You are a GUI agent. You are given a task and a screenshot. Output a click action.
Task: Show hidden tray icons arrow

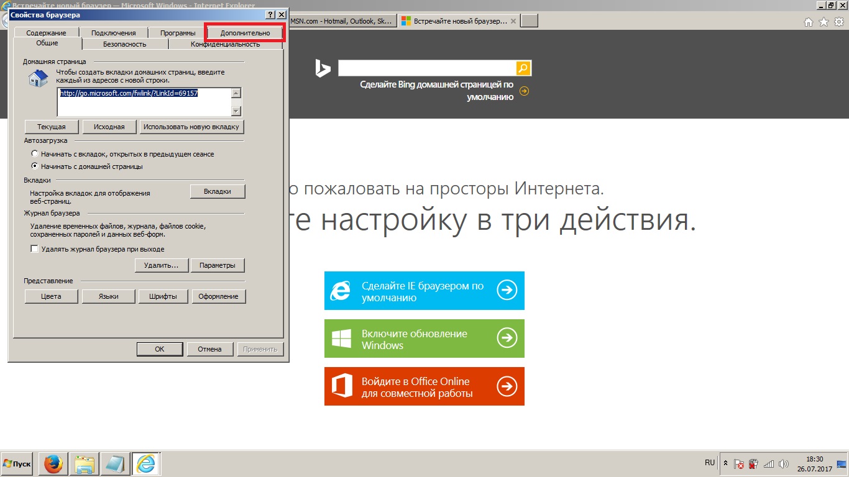tap(725, 463)
